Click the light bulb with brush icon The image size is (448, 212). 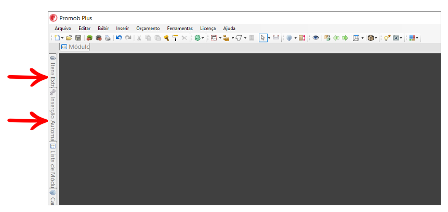pyautogui.click(x=387, y=38)
